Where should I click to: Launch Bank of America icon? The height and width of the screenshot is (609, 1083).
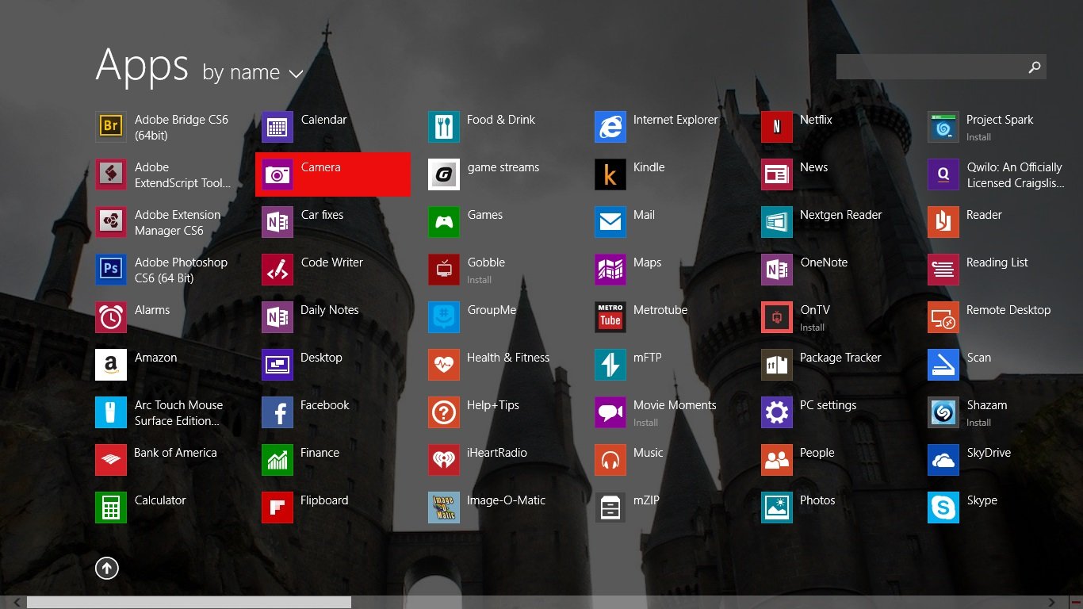click(111, 460)
